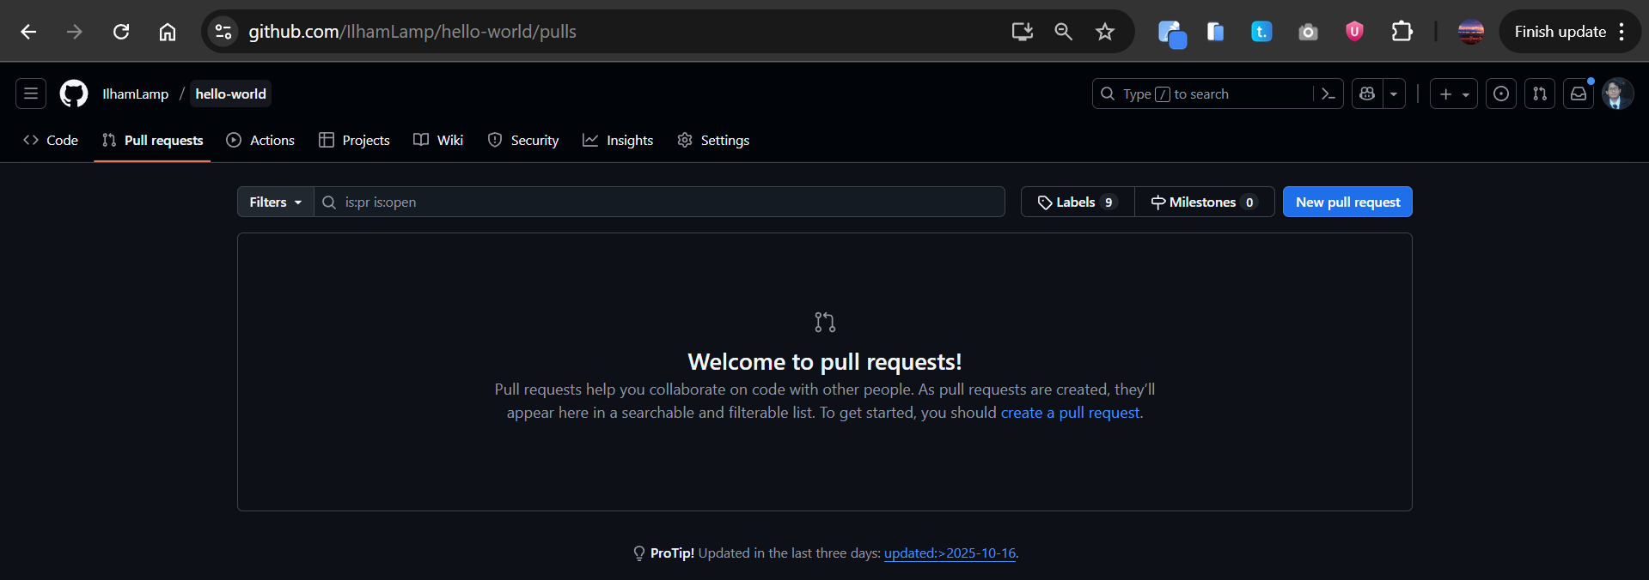Switch to the Actions tab
1649x580 pixels.
260,140
